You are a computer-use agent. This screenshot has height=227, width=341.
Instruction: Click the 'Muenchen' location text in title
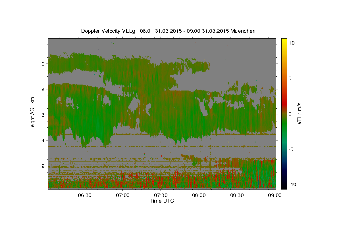tap(243, 31)
